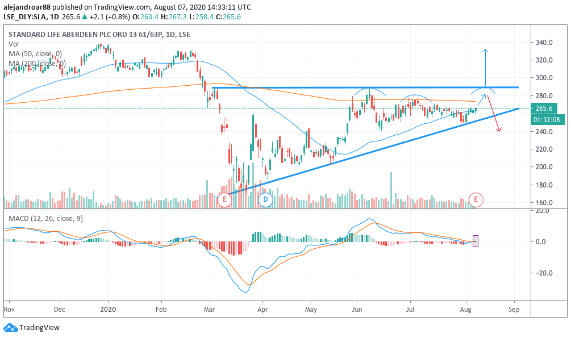Click the 340.0 price axis label
The image size is (571, 338).
(x=544, y=42)
